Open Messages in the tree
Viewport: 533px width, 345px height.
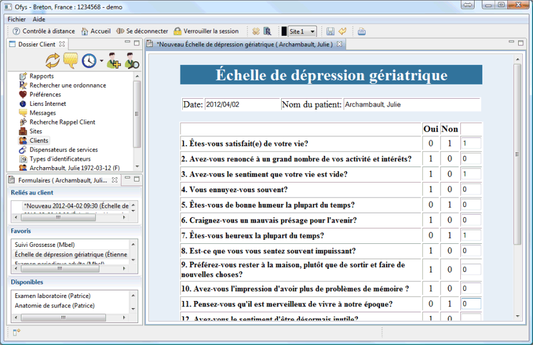(42, 113)
